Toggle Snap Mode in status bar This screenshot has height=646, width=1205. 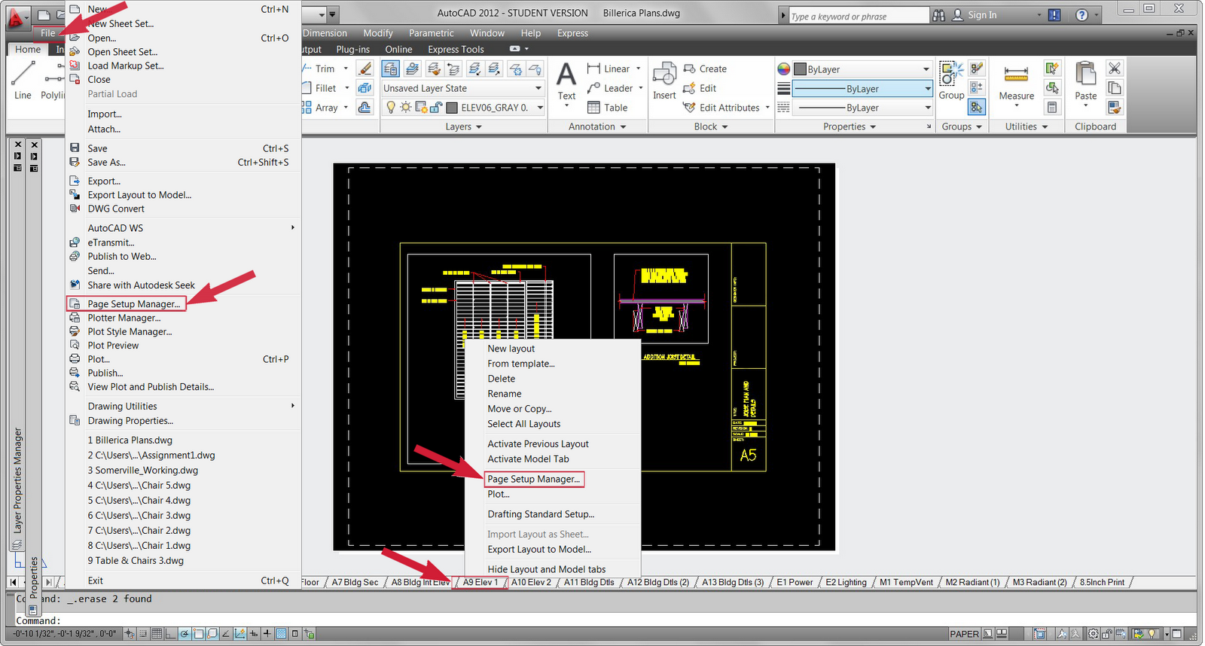(143, 634)
